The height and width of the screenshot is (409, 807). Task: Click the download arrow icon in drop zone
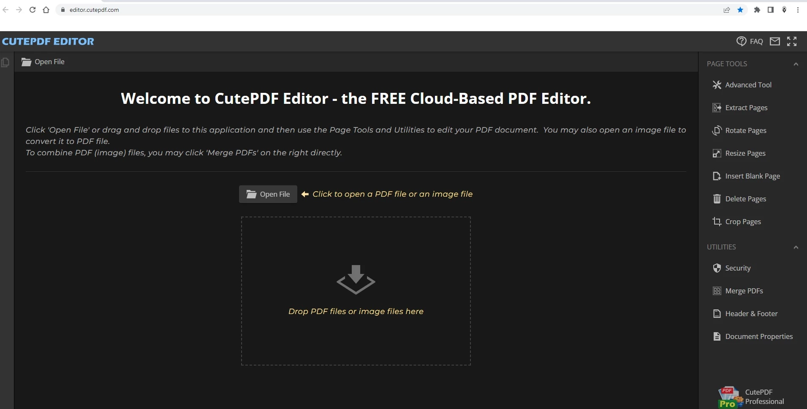(356, 279)
